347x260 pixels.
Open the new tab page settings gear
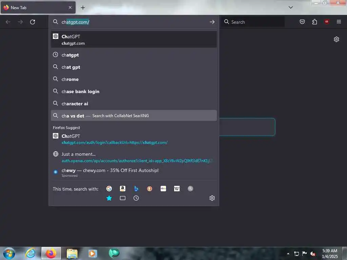click(x=336, y=39)
